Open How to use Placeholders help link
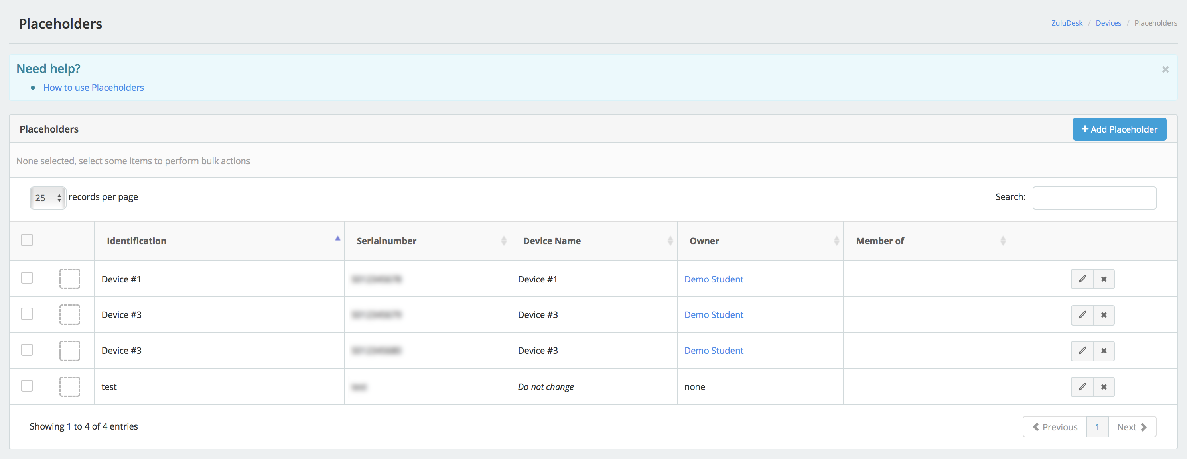 [94, 88]
